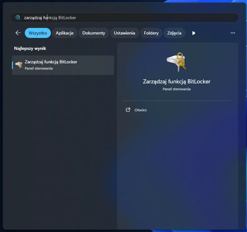Click the open-in-new-window icon beside Otwórz
The image size is (247, 232).
tap(128, 110)
